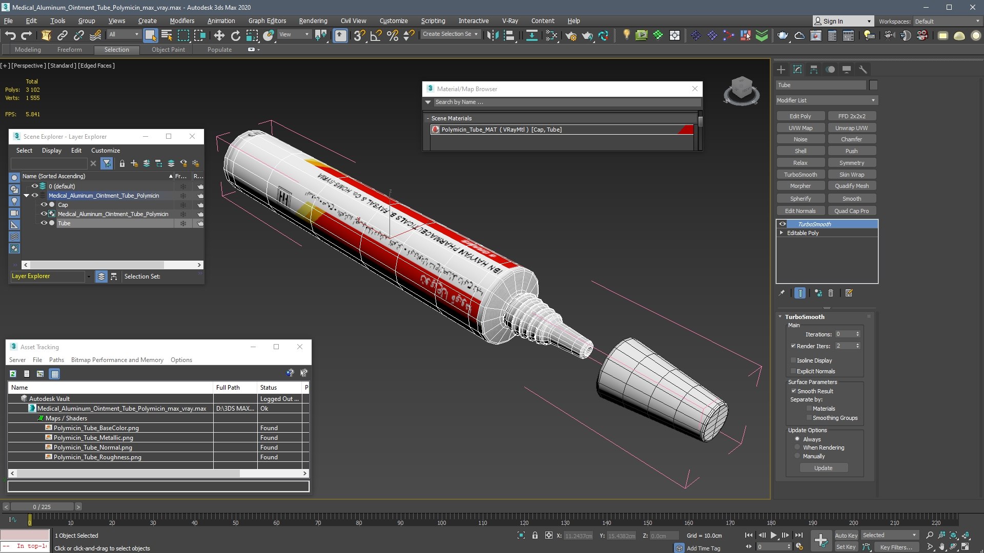The height and width of the screenshot is (553, 984).
Task: Open the Workspaces Default dropdown
Action: [x=947, y=21]
